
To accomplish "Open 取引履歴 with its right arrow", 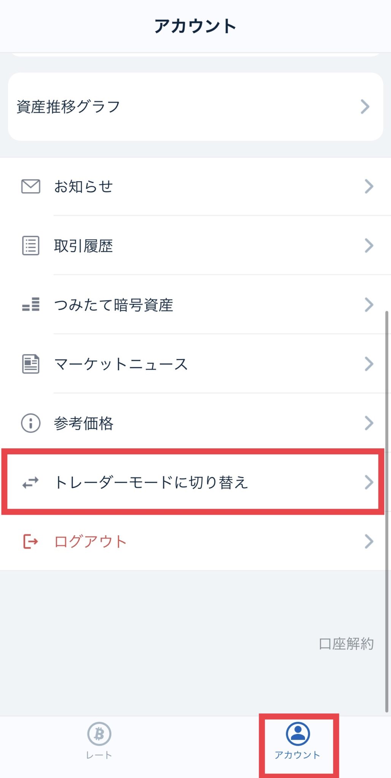I will 369,246.
